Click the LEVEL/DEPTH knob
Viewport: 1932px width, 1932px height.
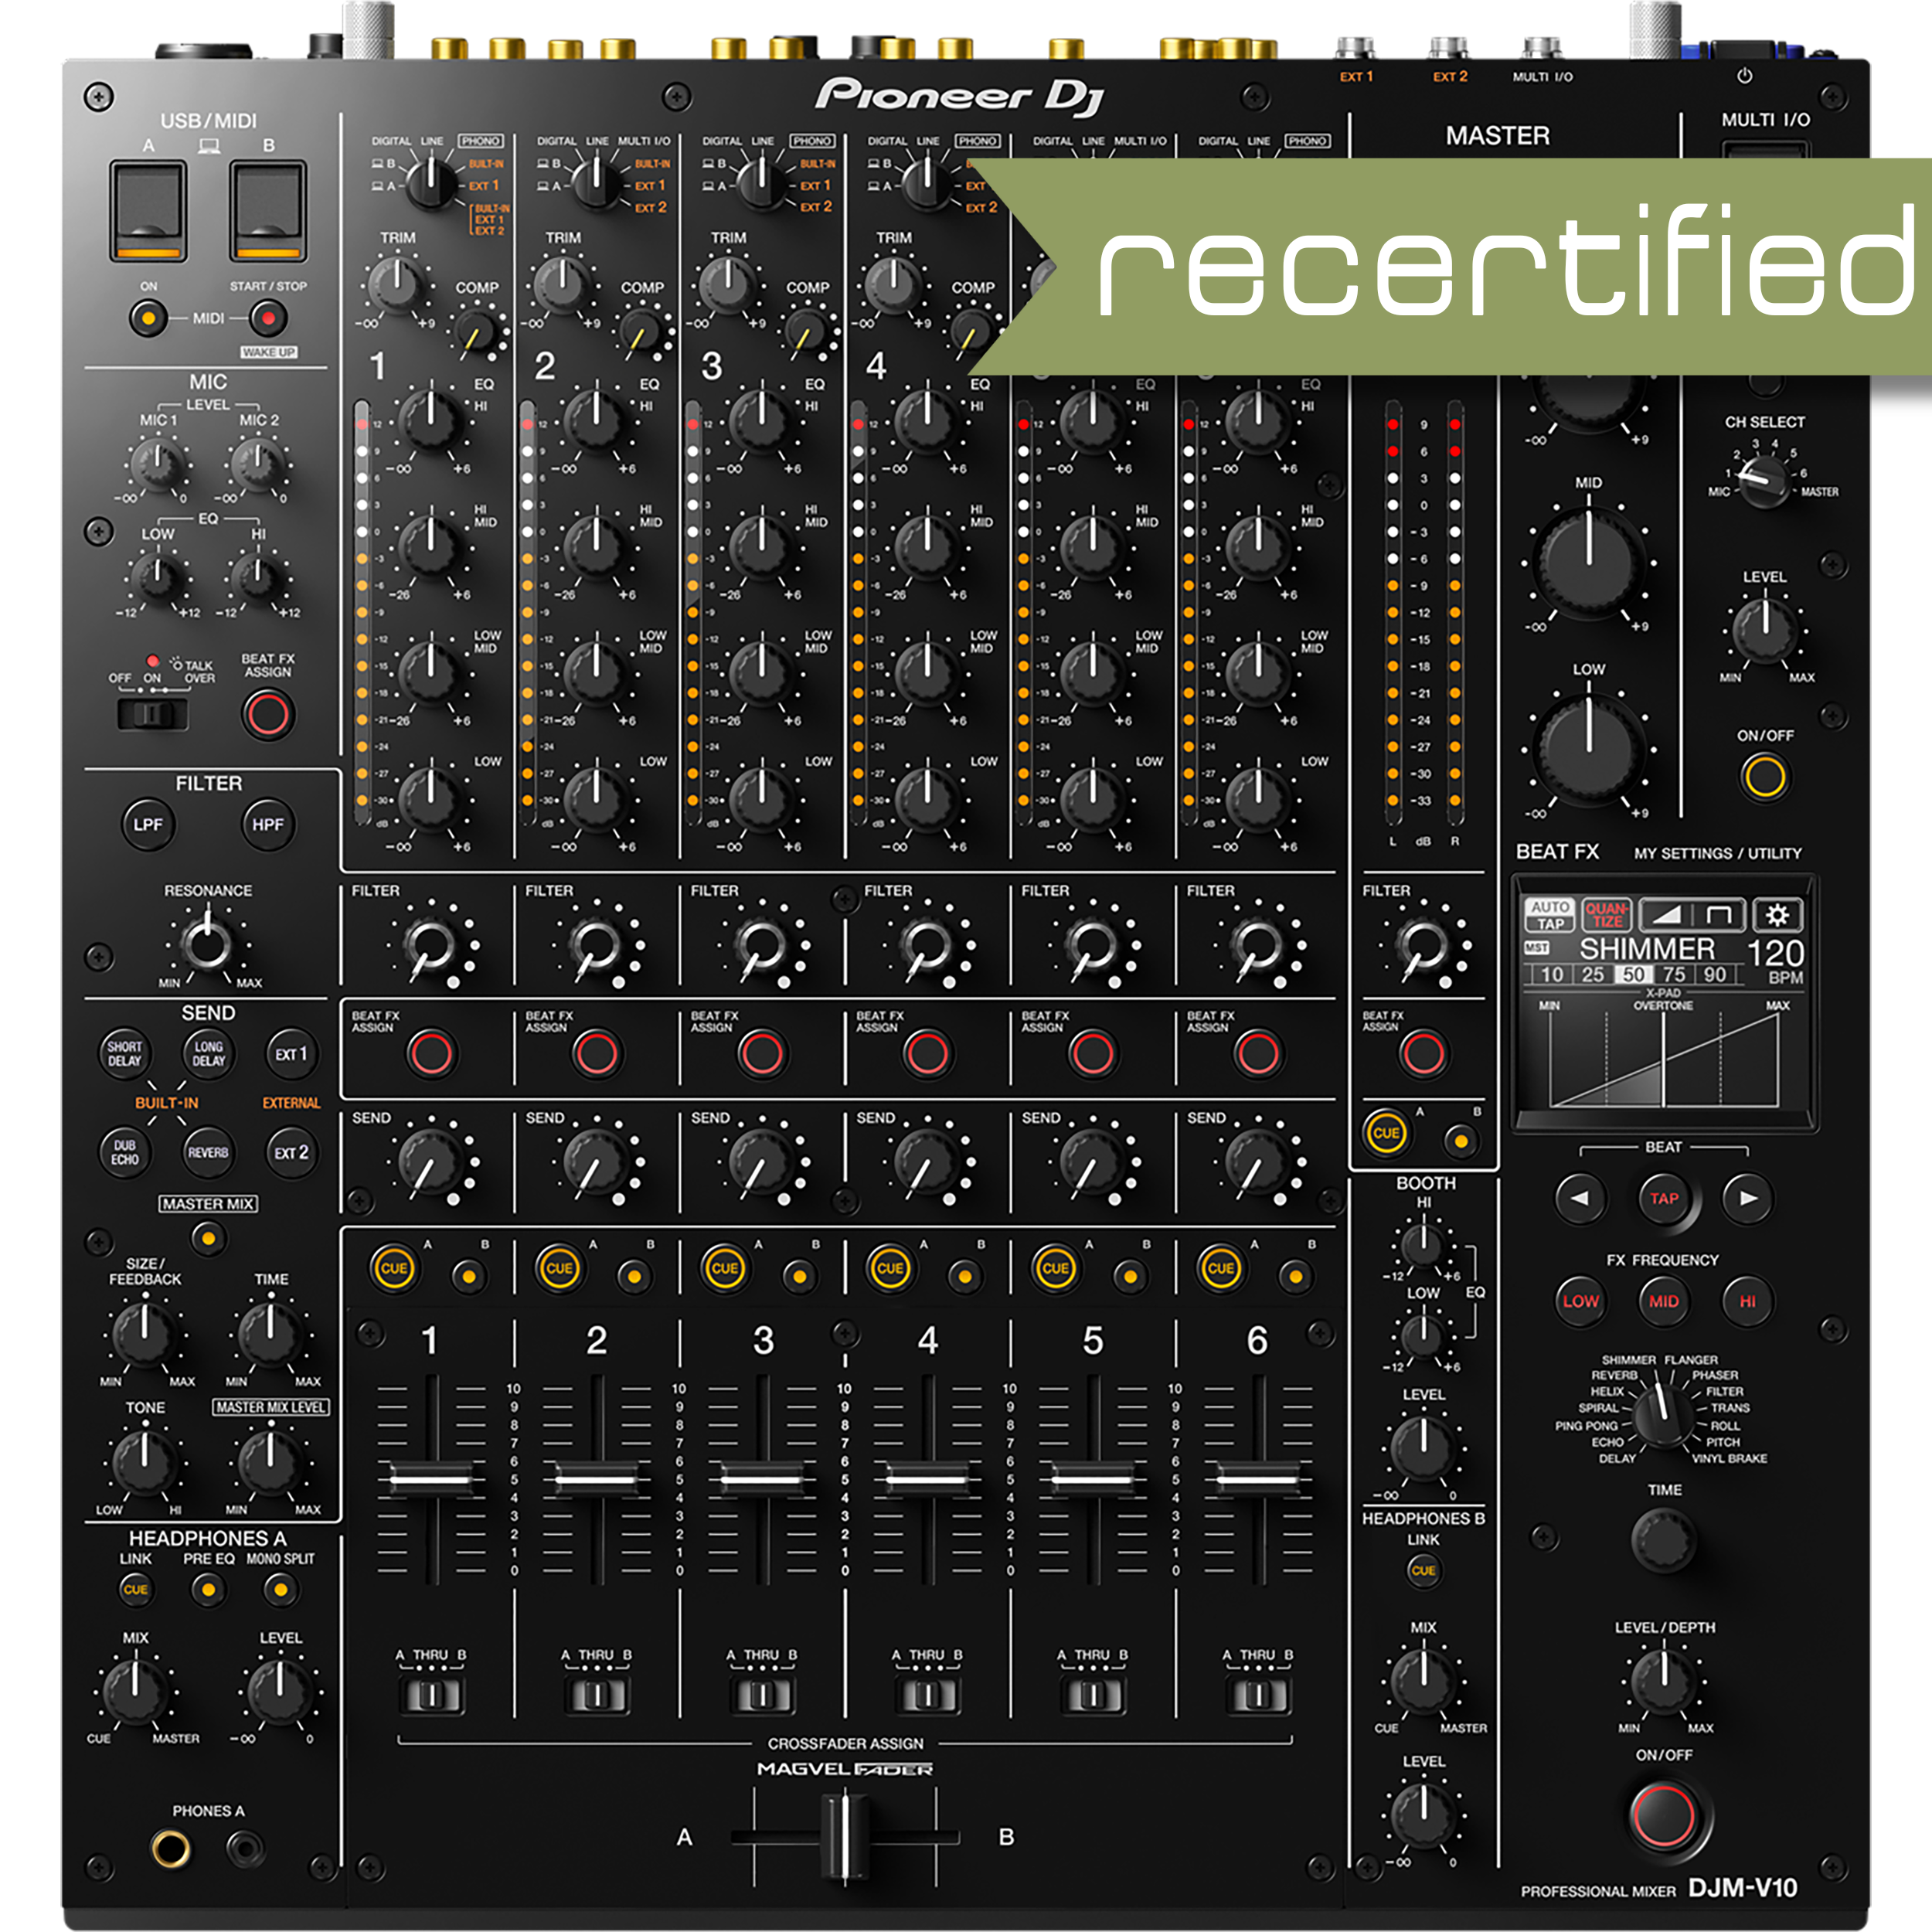click(x=1664, y=1682)
